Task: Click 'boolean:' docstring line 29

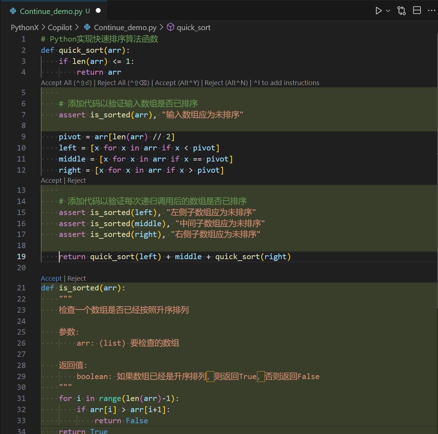Action: click(x=198, y=377)
